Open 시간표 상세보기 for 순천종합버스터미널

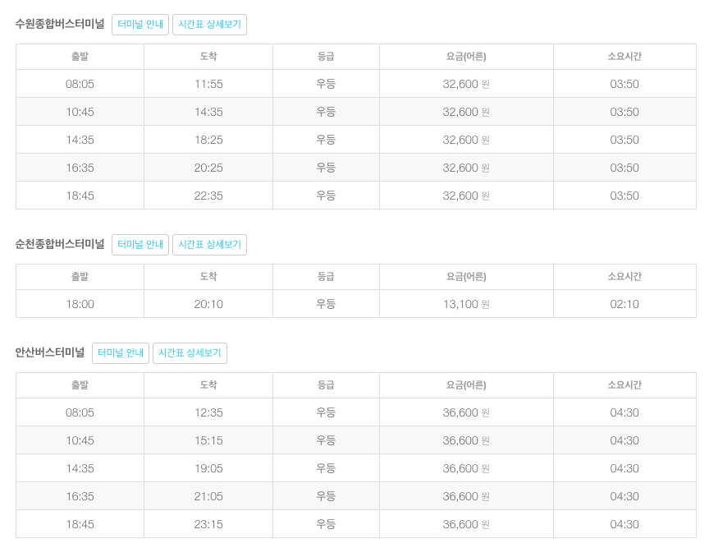[209, 245]
